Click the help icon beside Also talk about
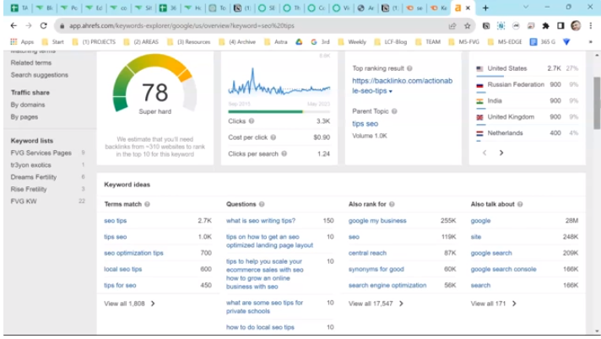 click(x=520, y=204)
